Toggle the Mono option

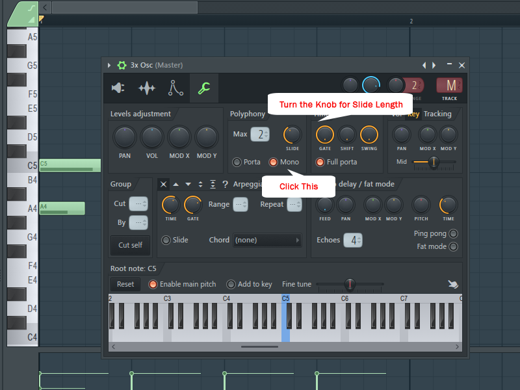click(x=273, y=162)
